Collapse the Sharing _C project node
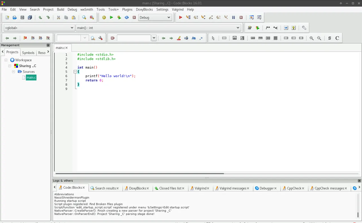The width and height of the screenshot is (362, 223). pyautogui.click(x=10, y=66)
